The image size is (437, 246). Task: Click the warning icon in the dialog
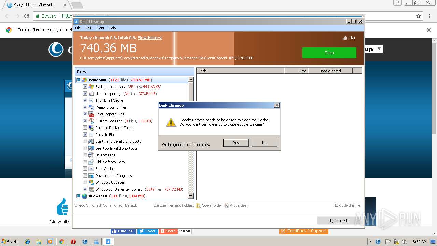(x=171, y=122)
